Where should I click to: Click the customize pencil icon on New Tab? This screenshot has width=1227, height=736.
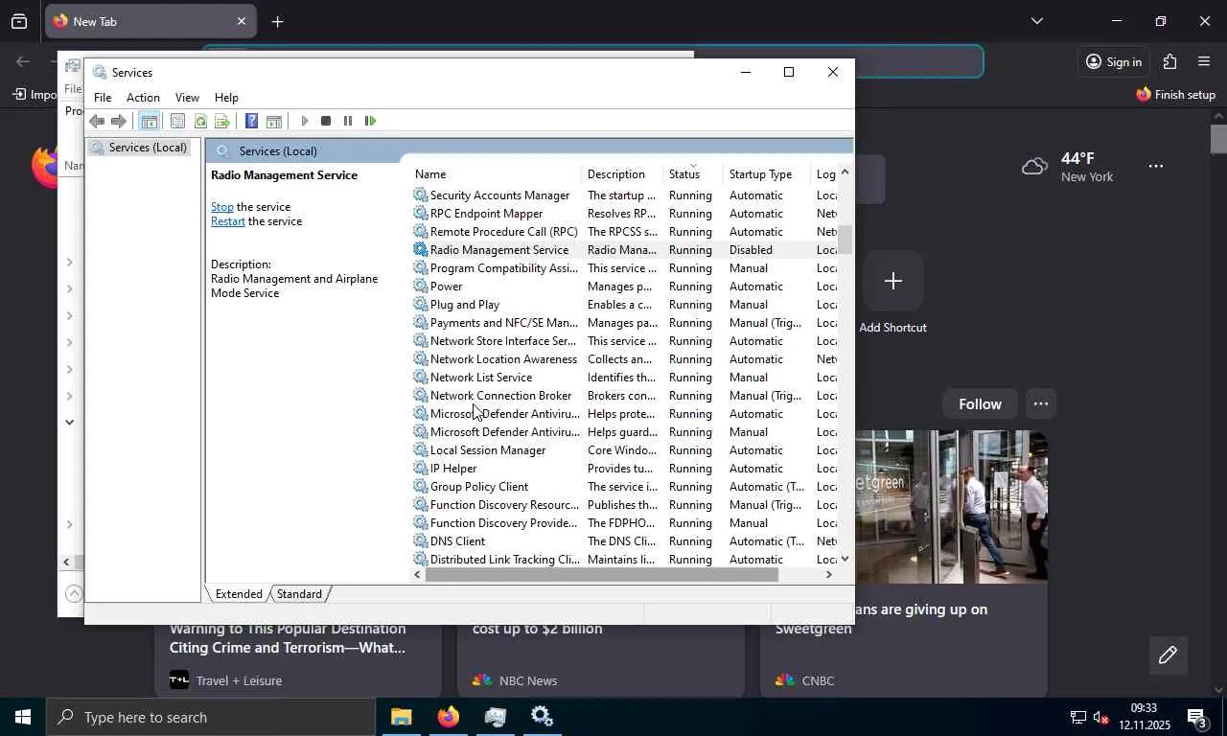1168,655
